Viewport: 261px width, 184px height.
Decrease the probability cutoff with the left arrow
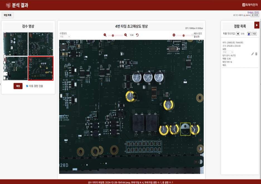point(238,34)
